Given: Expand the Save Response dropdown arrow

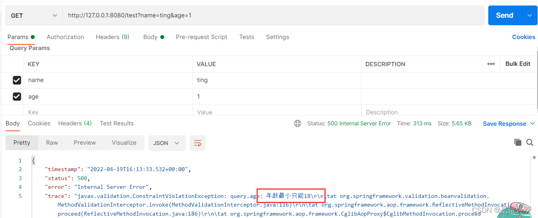Looking at the screenshot, I should (532, 123).
